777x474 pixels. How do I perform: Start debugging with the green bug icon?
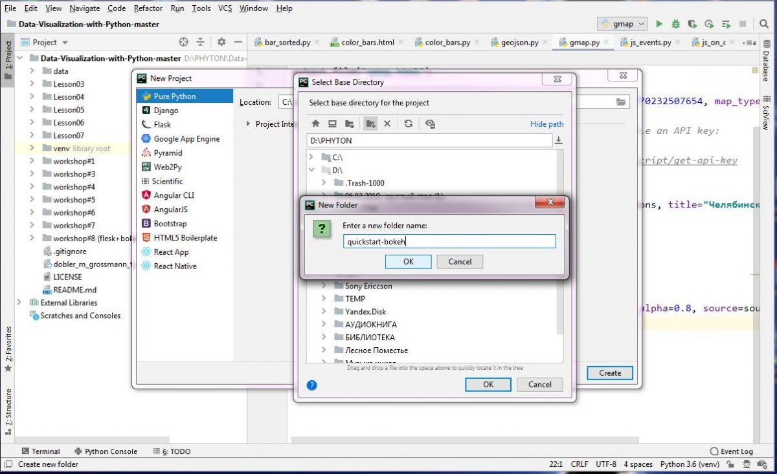pos(676,24)
